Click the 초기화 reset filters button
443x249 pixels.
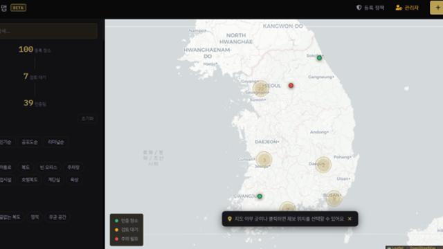tap(87, 118)
